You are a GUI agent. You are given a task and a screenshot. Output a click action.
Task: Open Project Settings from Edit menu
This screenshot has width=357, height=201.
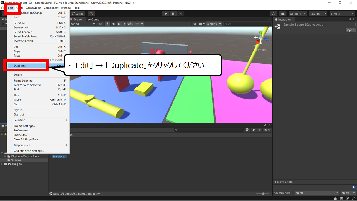point(38,126)
